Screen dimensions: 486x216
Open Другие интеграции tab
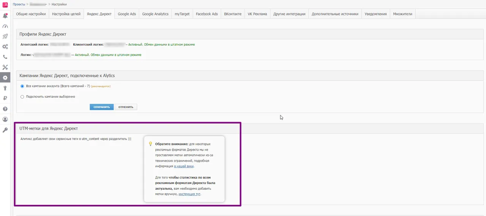289,14
